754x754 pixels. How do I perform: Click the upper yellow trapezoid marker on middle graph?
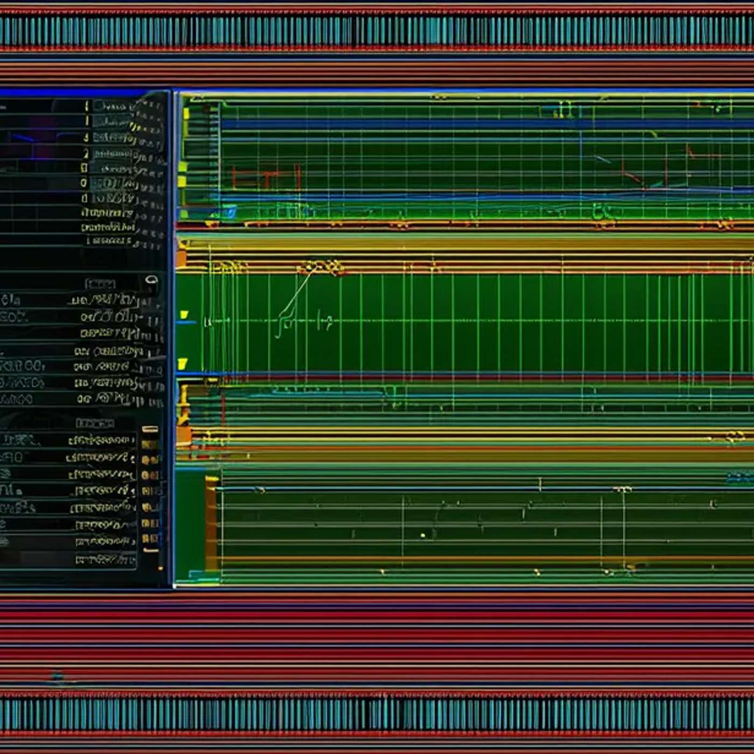point(184,315)
